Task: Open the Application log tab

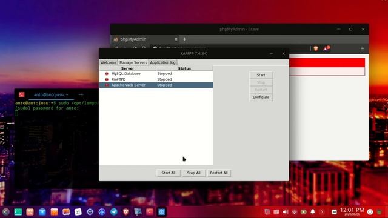Action: [x=163, y=62]
